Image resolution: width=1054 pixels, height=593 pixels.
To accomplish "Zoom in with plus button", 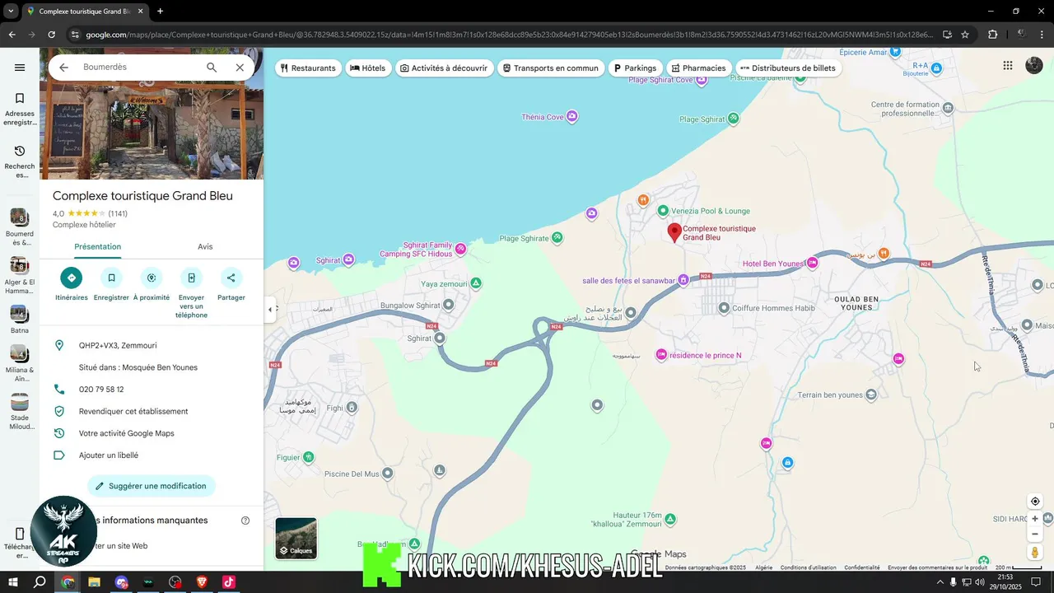I will click(x=1035, y=519).
